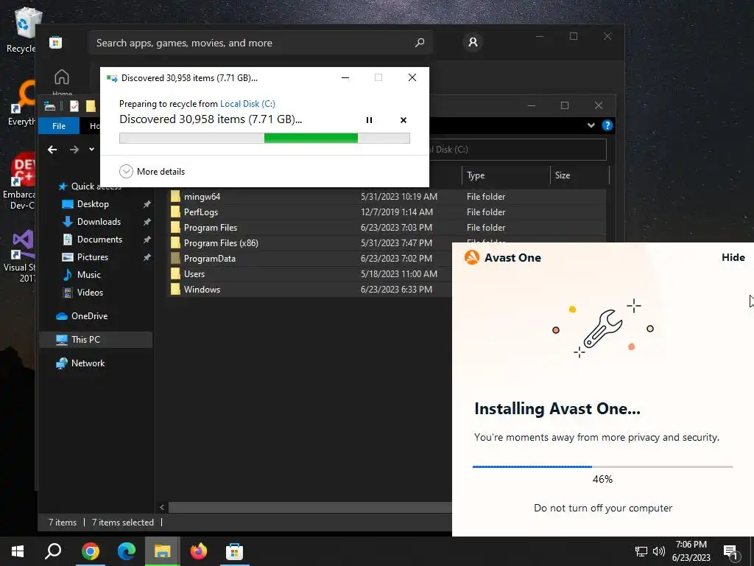Screen dimensions: 754x566
Task: Open Downloads in the navigation pane
Action: tap(99, 221)
